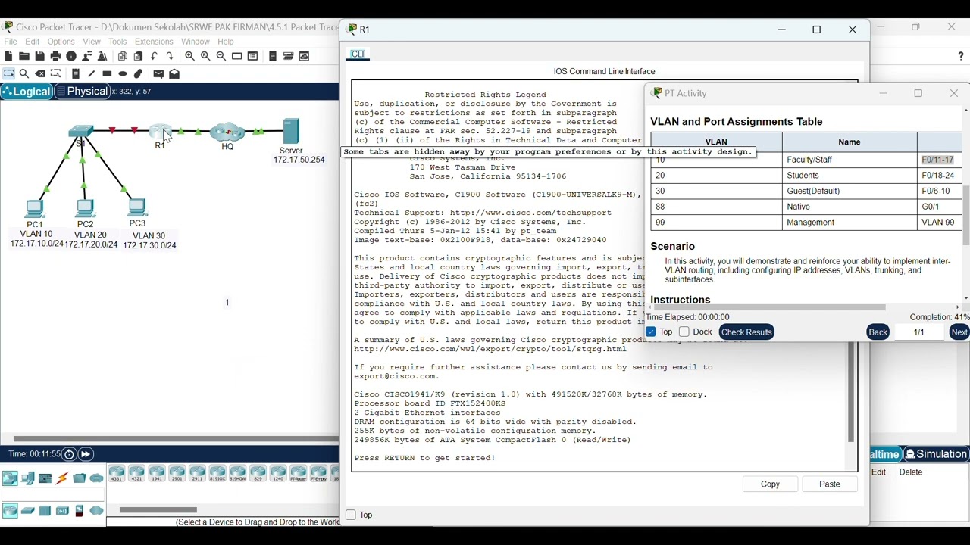Image resolution: width=970 pixels, height=545 pixels.
Task: Choose the 4331 router device
Action: 117,475
